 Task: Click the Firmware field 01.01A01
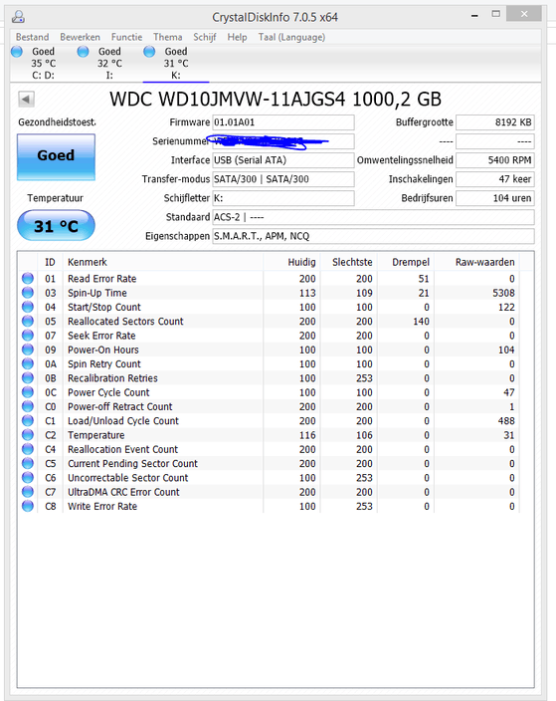283,122
